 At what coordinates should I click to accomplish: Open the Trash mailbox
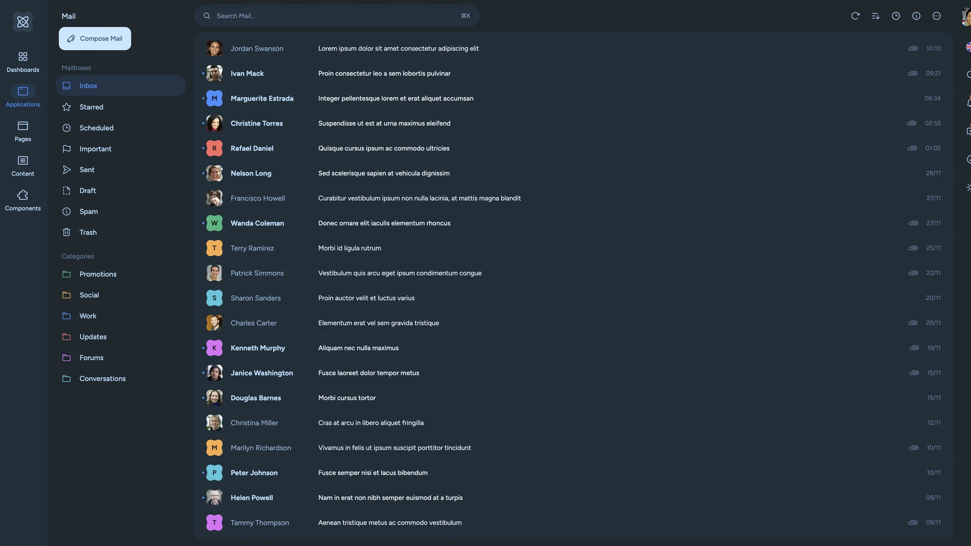tap(120, 233)
